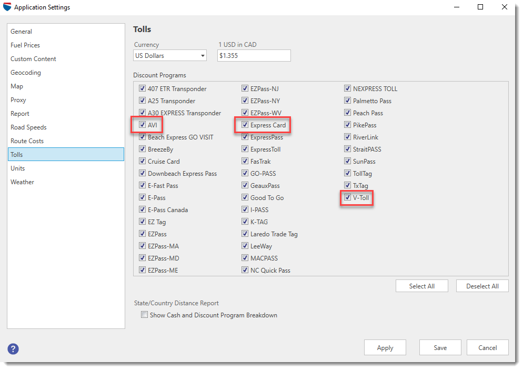Toggle StraitPASS checkbox

348,149
